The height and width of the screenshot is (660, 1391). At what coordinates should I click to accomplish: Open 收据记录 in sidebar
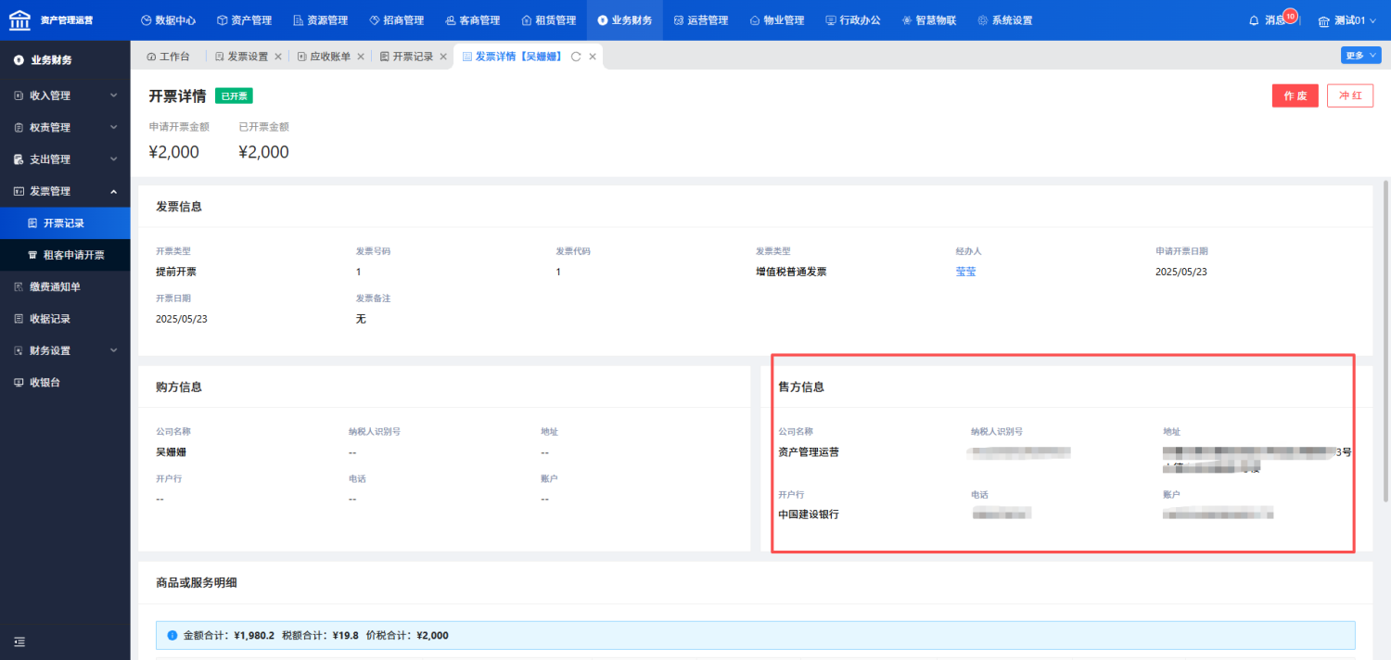(x=65, y=319)
